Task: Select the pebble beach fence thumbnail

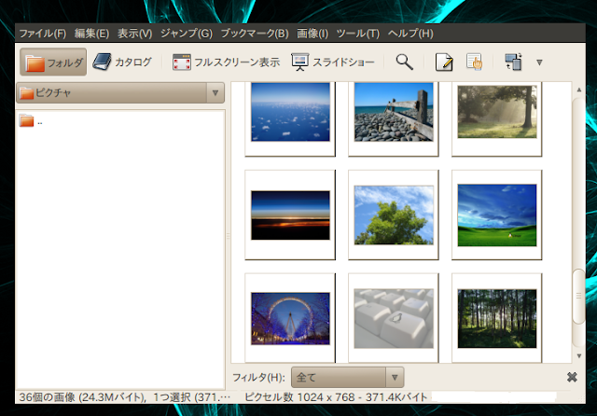Action: 394,112
